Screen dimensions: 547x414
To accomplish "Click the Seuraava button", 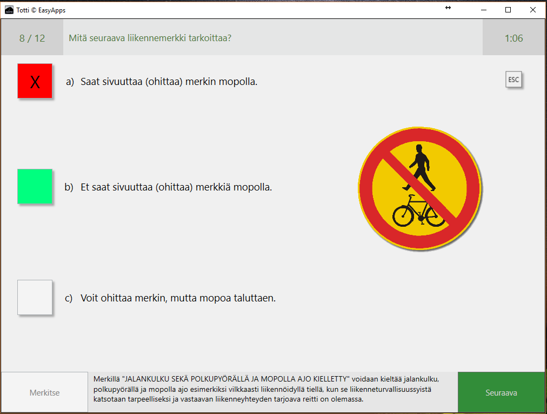I will point(502,393).
